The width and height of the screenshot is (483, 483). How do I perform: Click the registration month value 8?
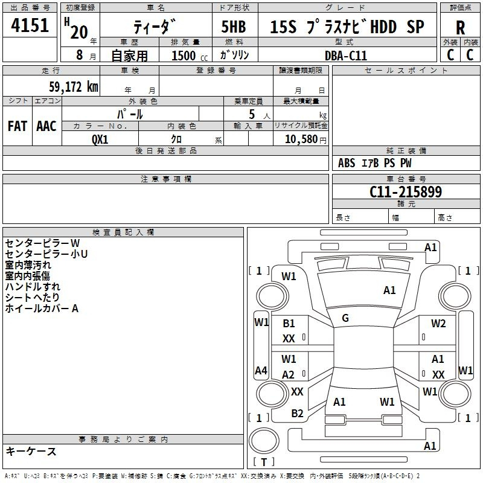pos(80,55)
